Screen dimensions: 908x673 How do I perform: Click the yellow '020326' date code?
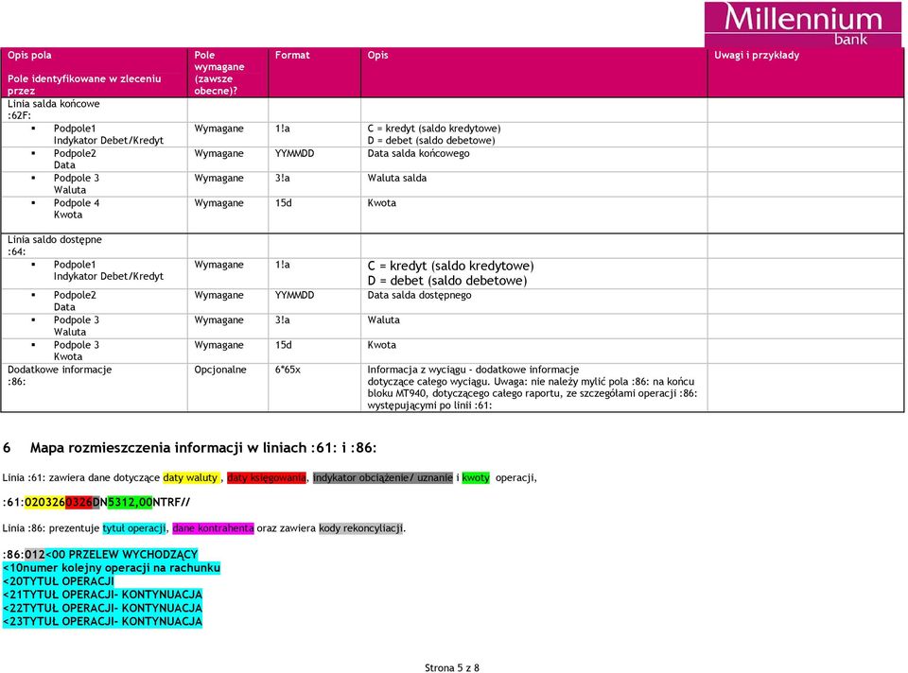[x=44, y=502]
